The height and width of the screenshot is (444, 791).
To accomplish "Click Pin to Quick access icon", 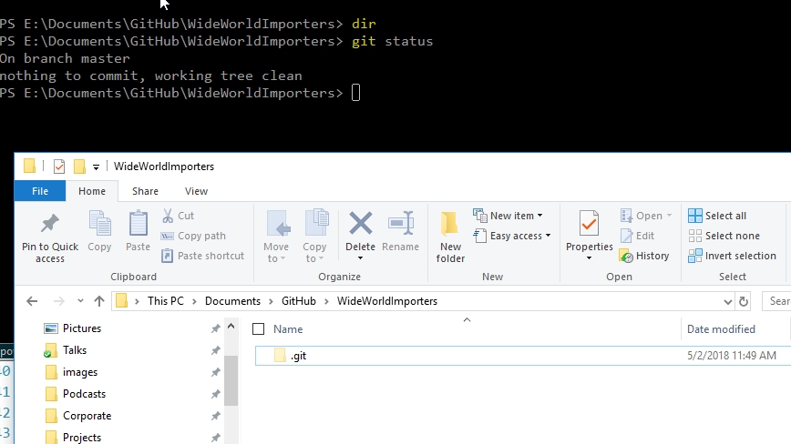I will click(50, 225).
